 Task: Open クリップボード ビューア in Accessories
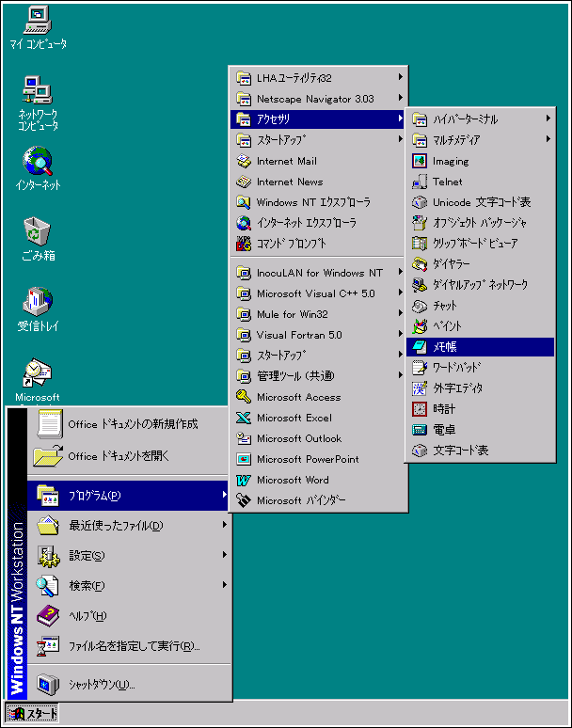pos(481,244)
